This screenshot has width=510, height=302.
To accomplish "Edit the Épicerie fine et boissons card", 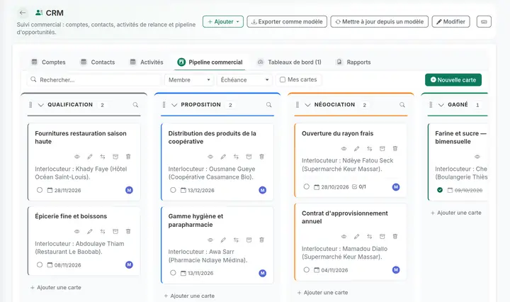I will 90,231.
